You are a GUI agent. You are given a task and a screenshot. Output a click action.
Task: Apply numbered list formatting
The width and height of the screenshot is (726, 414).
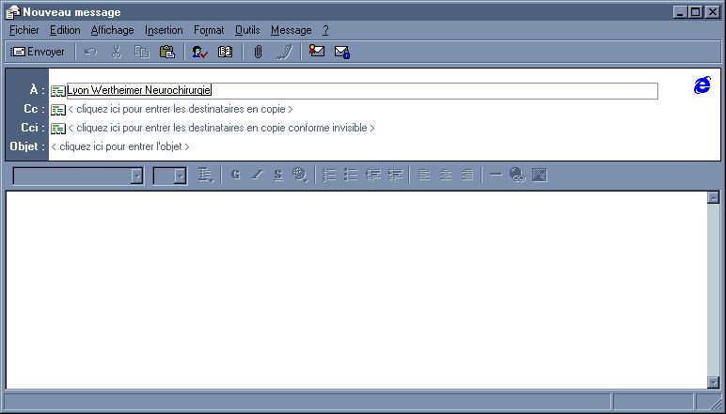[x=329, y=175]
